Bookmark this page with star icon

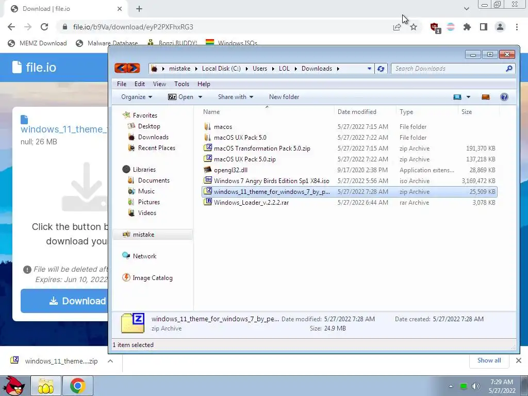pos(414,27)
